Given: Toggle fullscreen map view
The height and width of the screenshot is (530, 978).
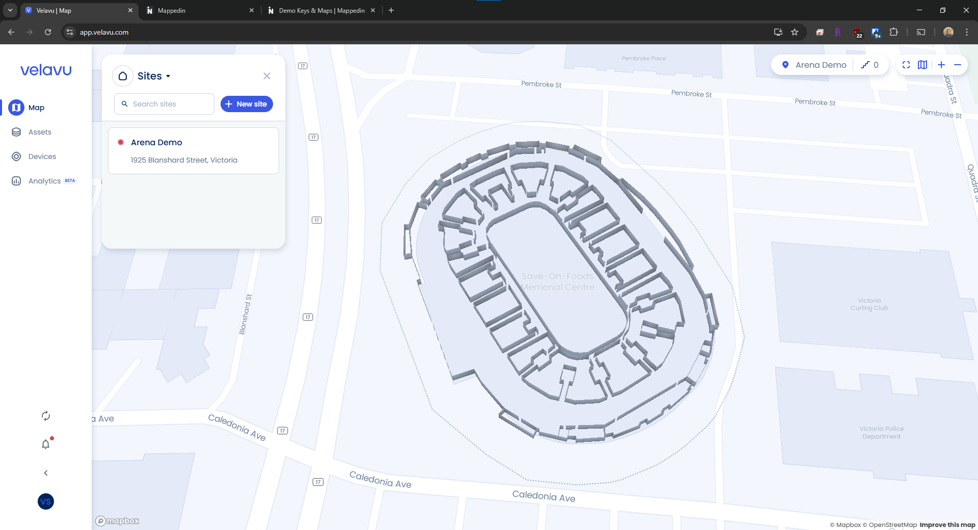Looking at the screenshot, I should coord(906,65).
